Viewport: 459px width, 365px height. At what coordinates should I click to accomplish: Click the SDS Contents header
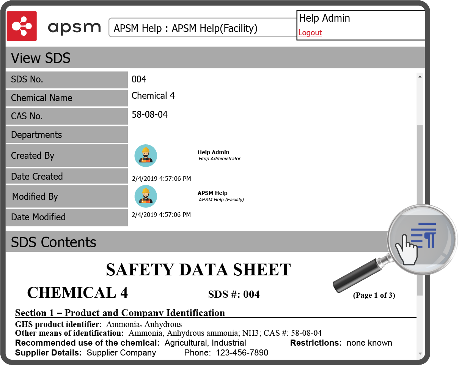pos(197,242)
